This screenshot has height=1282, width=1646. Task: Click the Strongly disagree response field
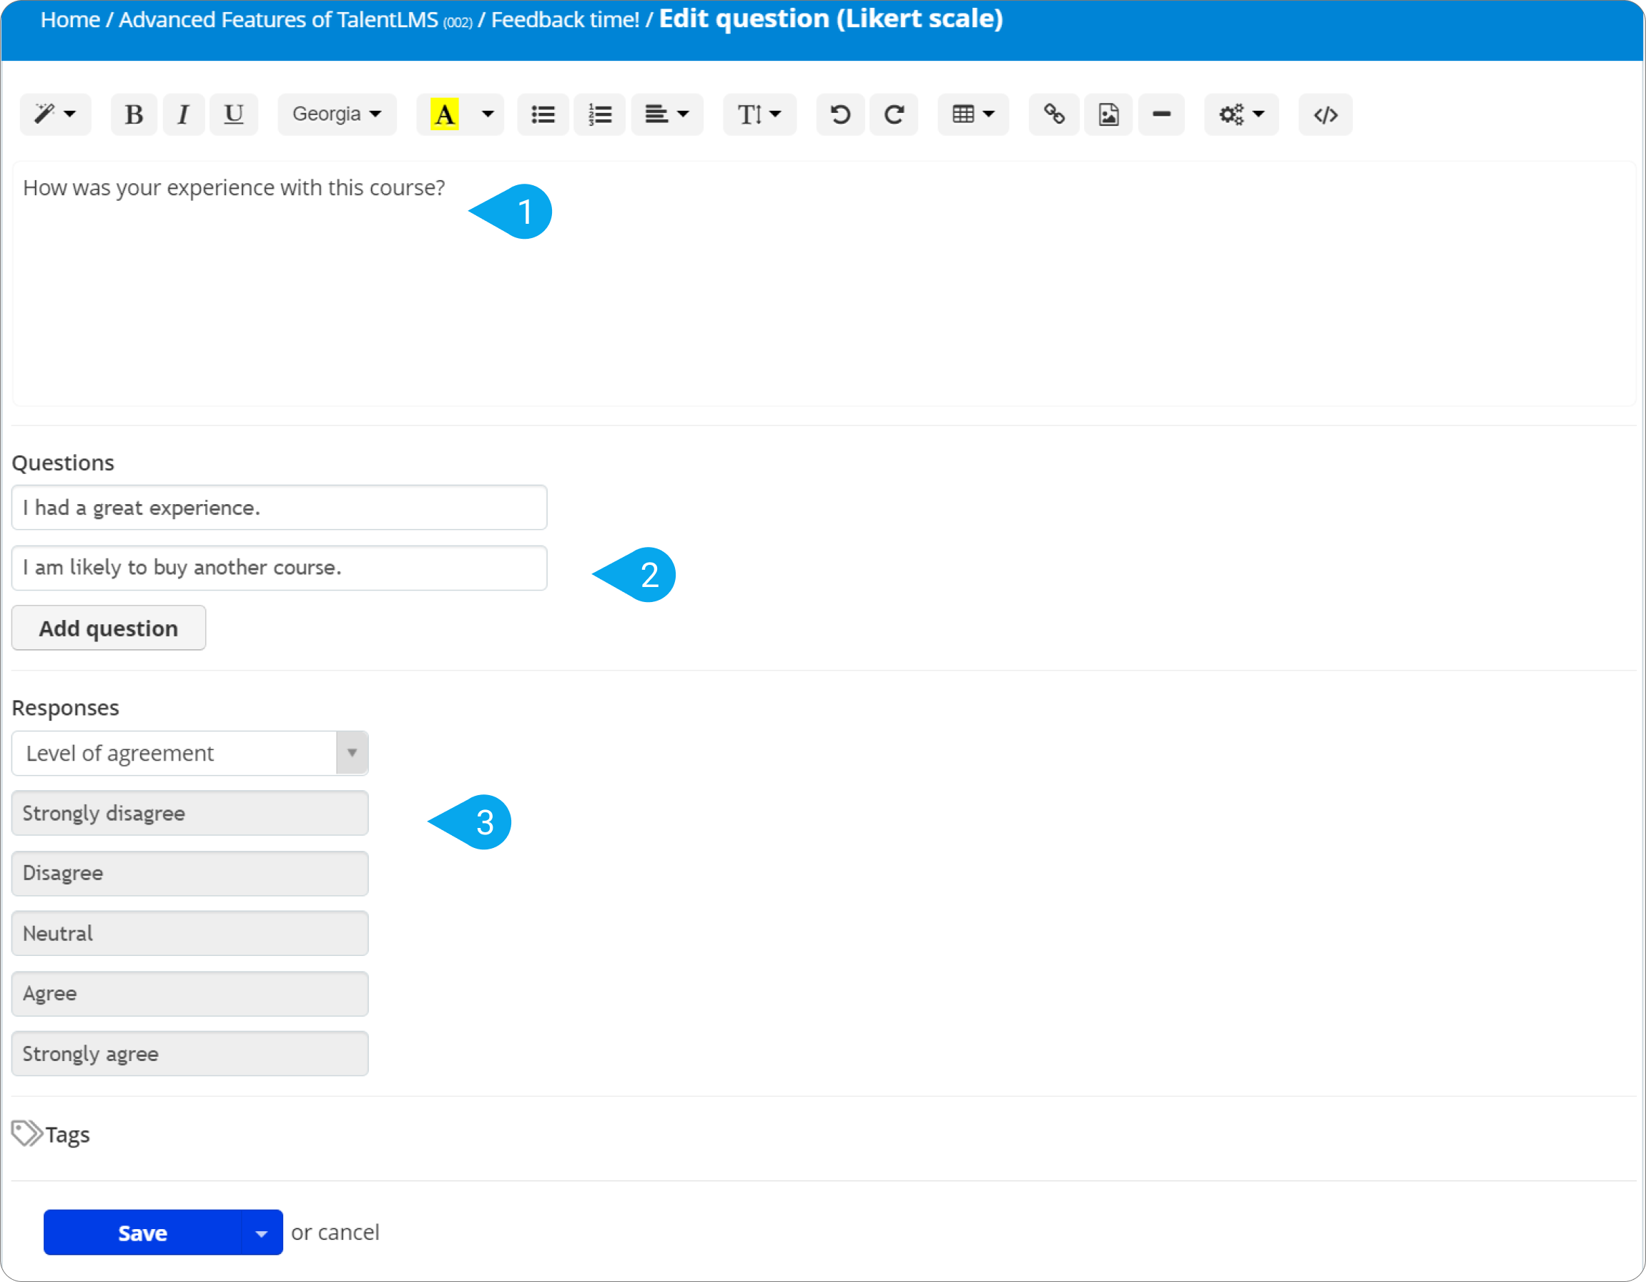tap(190, 813)
